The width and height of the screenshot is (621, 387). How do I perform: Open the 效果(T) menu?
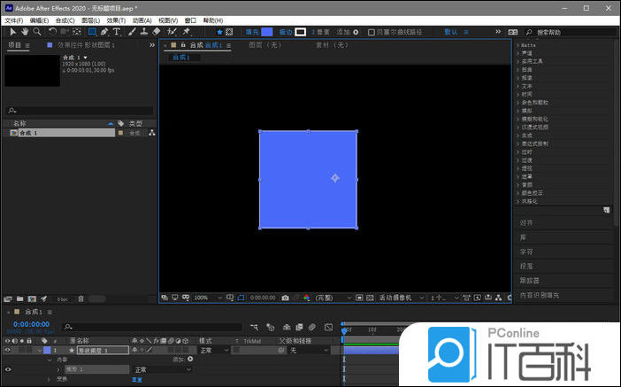pos(116,19)
